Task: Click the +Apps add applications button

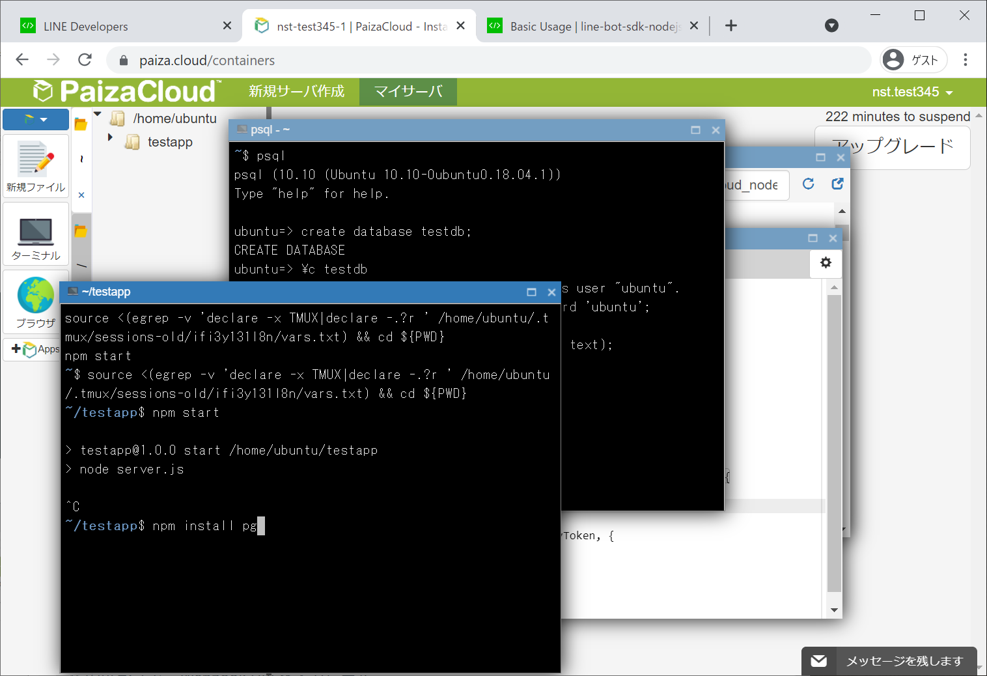Action: click(x=36, y=349)
